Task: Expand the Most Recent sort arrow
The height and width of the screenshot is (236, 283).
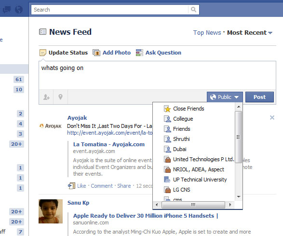Action: tap(270, 33)
